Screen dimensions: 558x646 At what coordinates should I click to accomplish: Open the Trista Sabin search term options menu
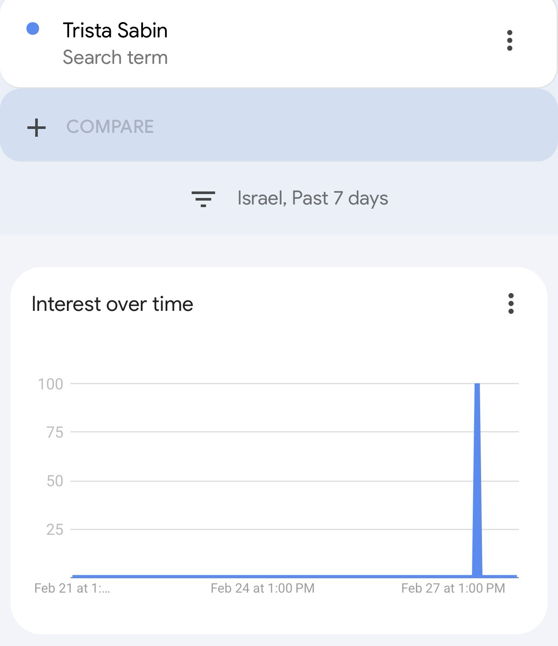tap(510, 40)
